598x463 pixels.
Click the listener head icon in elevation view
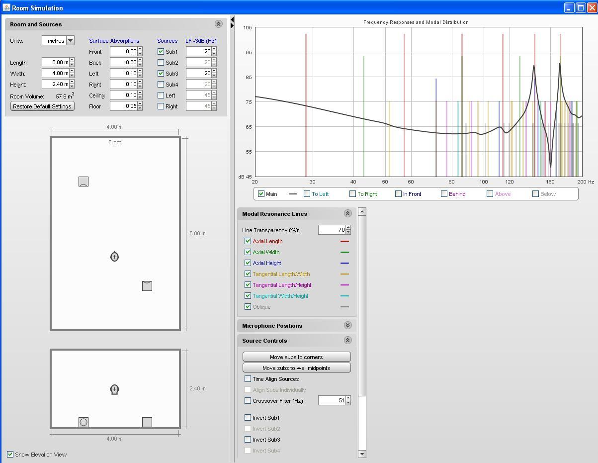114,389
